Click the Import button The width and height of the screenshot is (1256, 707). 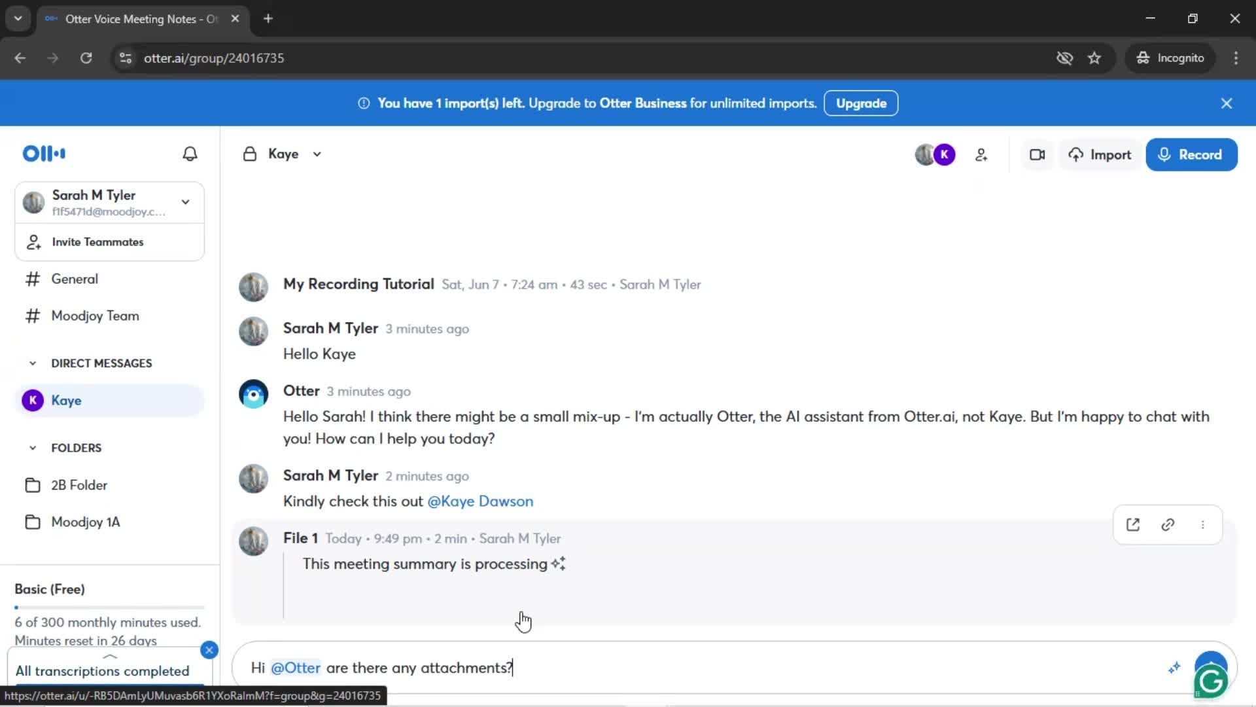pyautogui.click(x=1100, y=155)
